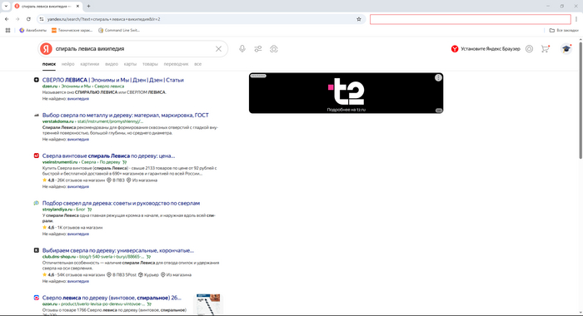583x316 pixels.
Task: Open the t2 ad options menu
Action: (x=438, y=77)
